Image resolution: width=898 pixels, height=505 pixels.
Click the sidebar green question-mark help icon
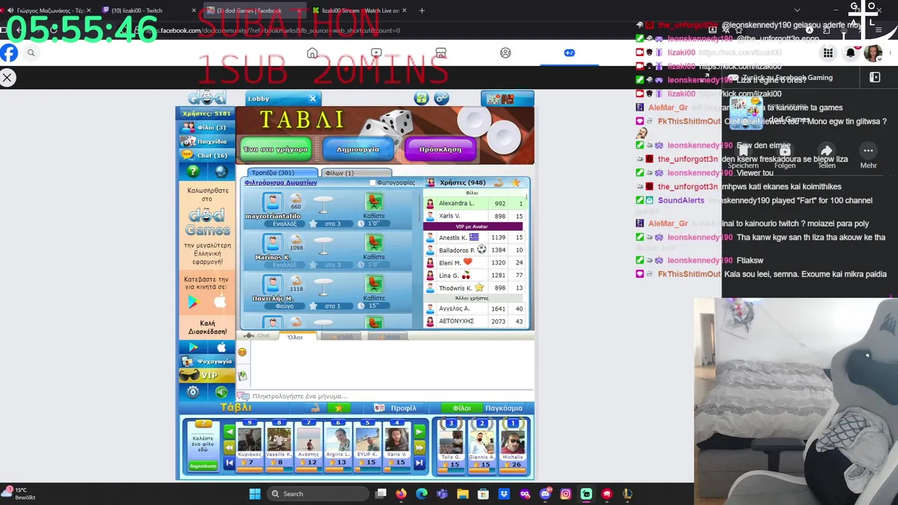193,171
